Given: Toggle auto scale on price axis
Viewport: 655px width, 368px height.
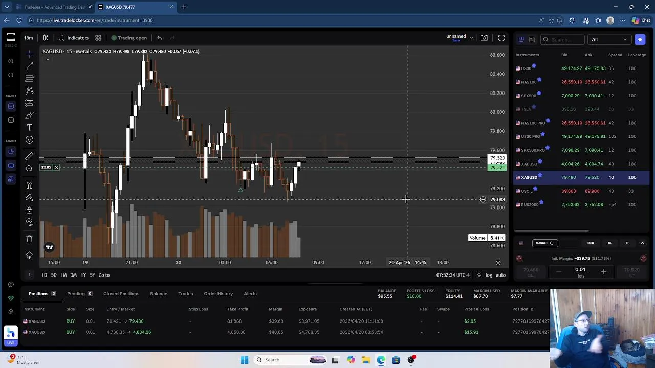Looking at the screenshot, I should pos(500,275).
